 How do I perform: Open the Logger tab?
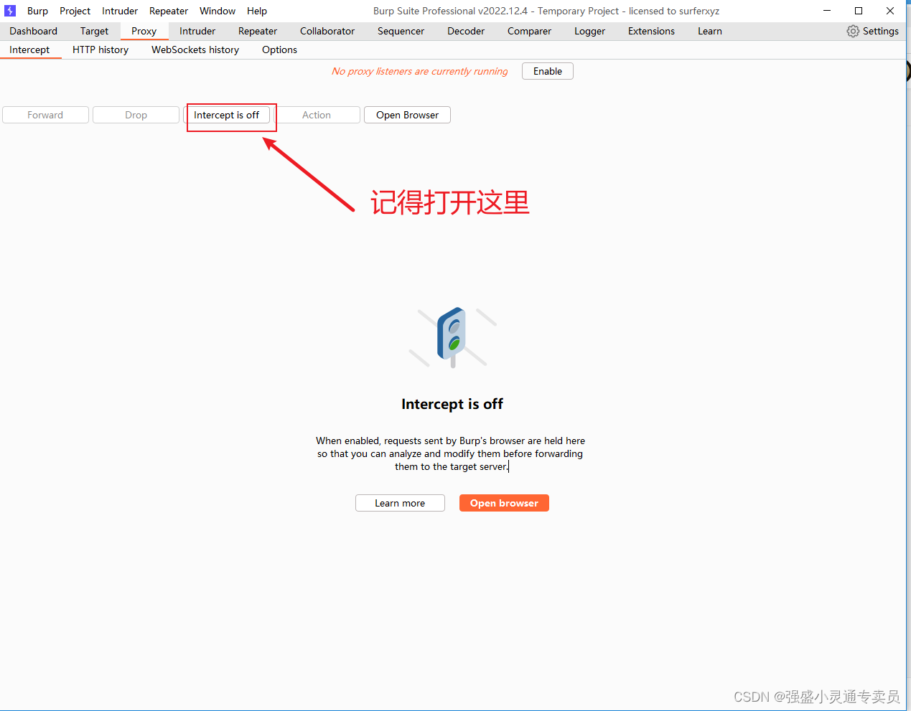point(589,31)
